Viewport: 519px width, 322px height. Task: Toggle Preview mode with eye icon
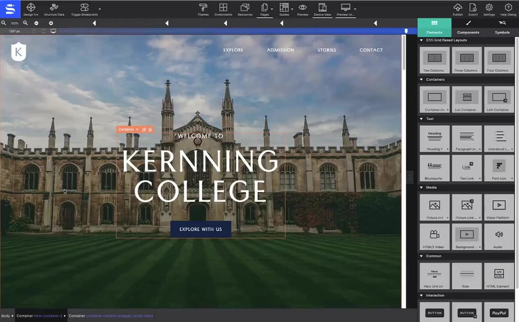[x=302, y=9]
